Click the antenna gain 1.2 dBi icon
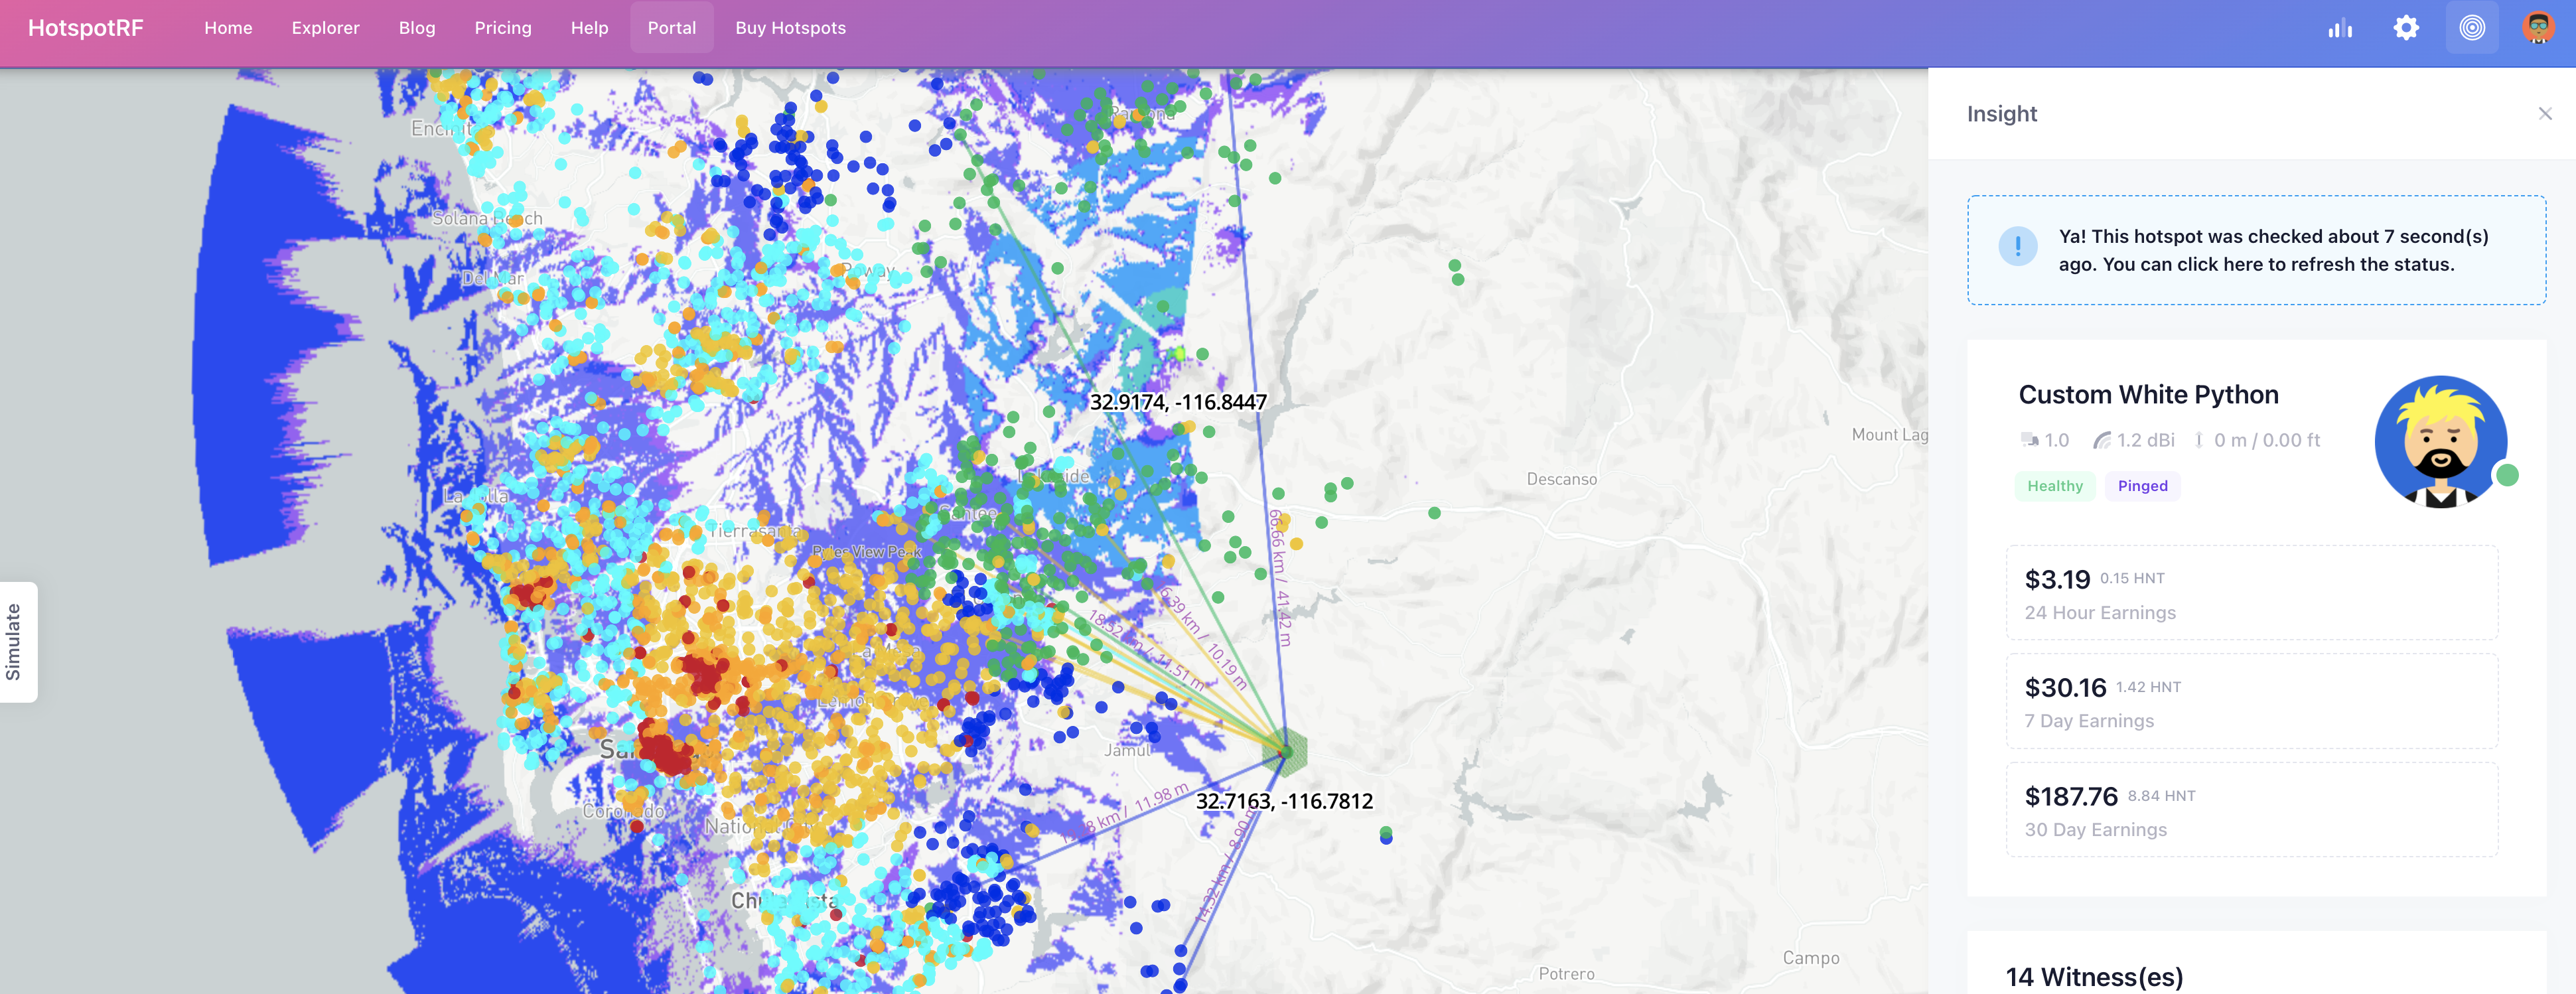The image size is (2576, 994). (x=2102, y=440)
